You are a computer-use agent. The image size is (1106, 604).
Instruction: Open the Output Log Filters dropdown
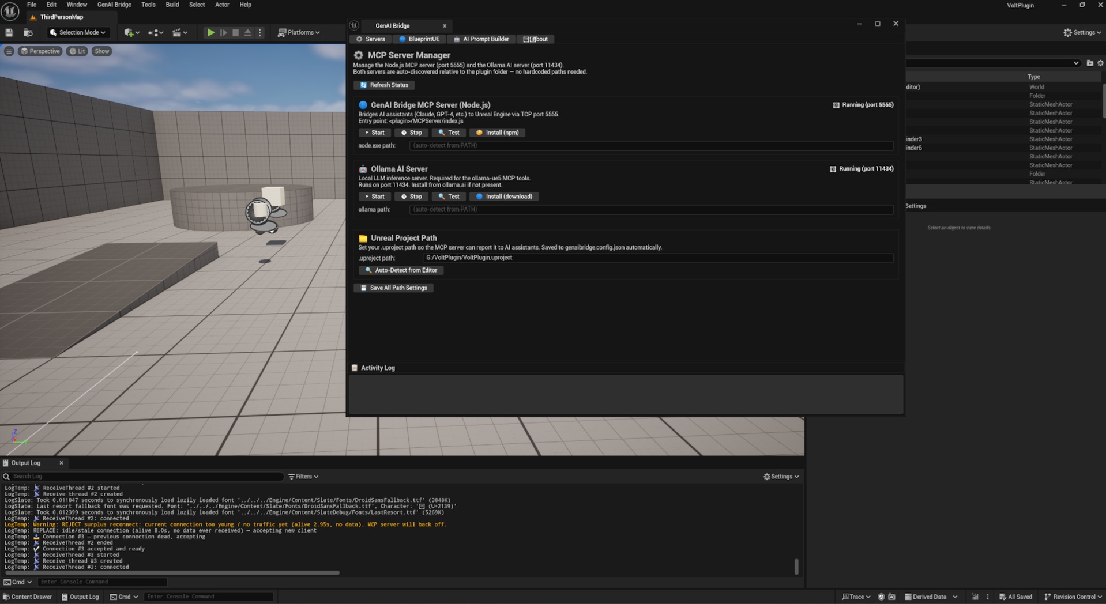303,477
